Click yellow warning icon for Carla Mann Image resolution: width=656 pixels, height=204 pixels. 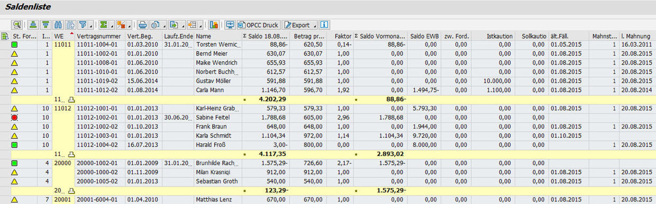(x=15, y=90)
